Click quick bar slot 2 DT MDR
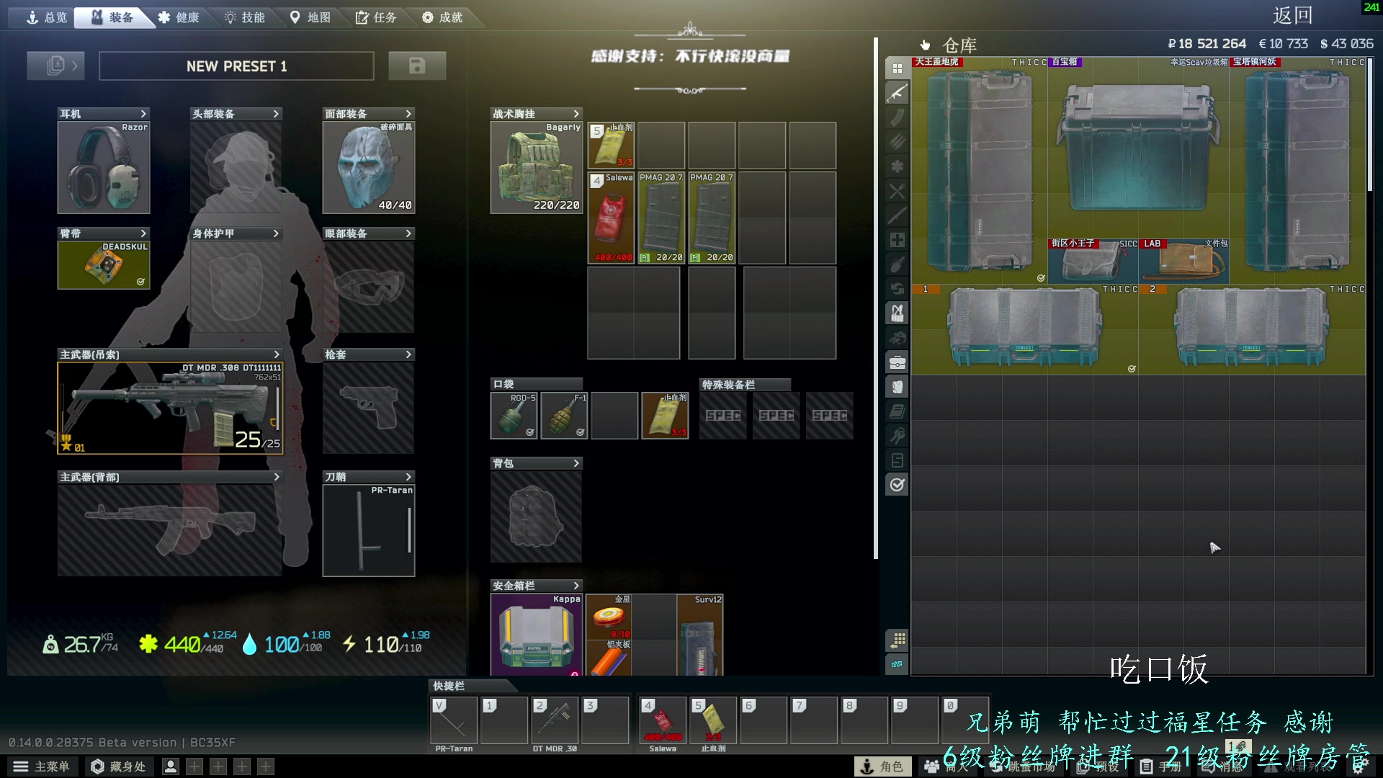 [555, 720]
